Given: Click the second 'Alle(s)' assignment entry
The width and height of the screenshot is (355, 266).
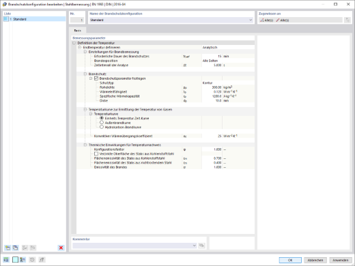Looking at the screenshot, I should tap(283, 20).
